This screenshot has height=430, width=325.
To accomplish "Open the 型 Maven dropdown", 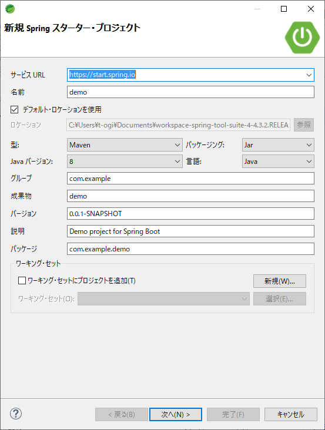I will [x=125, y=145].
